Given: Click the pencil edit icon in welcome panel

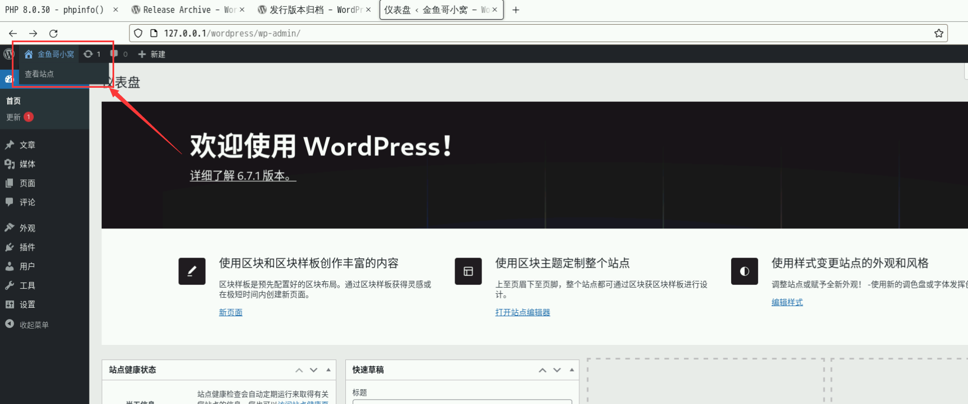Looking at the screenshot, I should [x=192, y=271].
